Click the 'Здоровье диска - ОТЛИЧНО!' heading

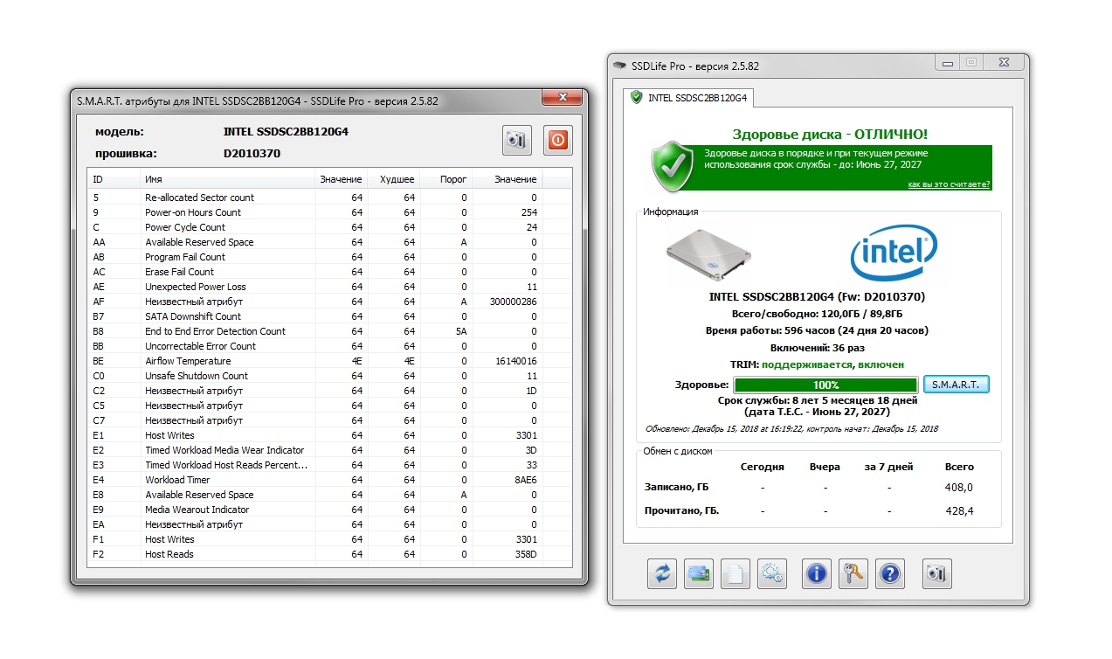tap(830, 134)
